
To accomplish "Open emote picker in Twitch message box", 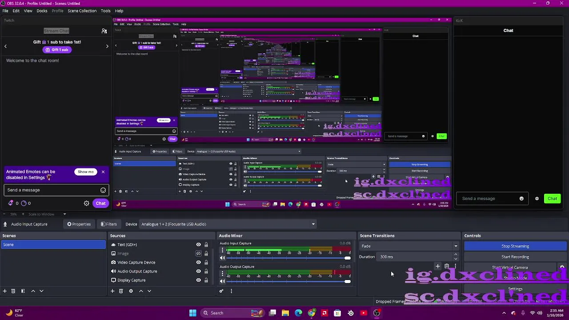I will coord(103,190).
